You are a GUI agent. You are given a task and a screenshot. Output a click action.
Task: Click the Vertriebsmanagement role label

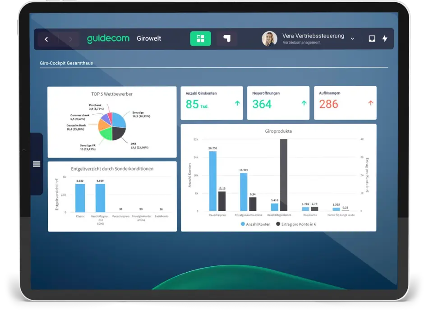coord(301,42)
